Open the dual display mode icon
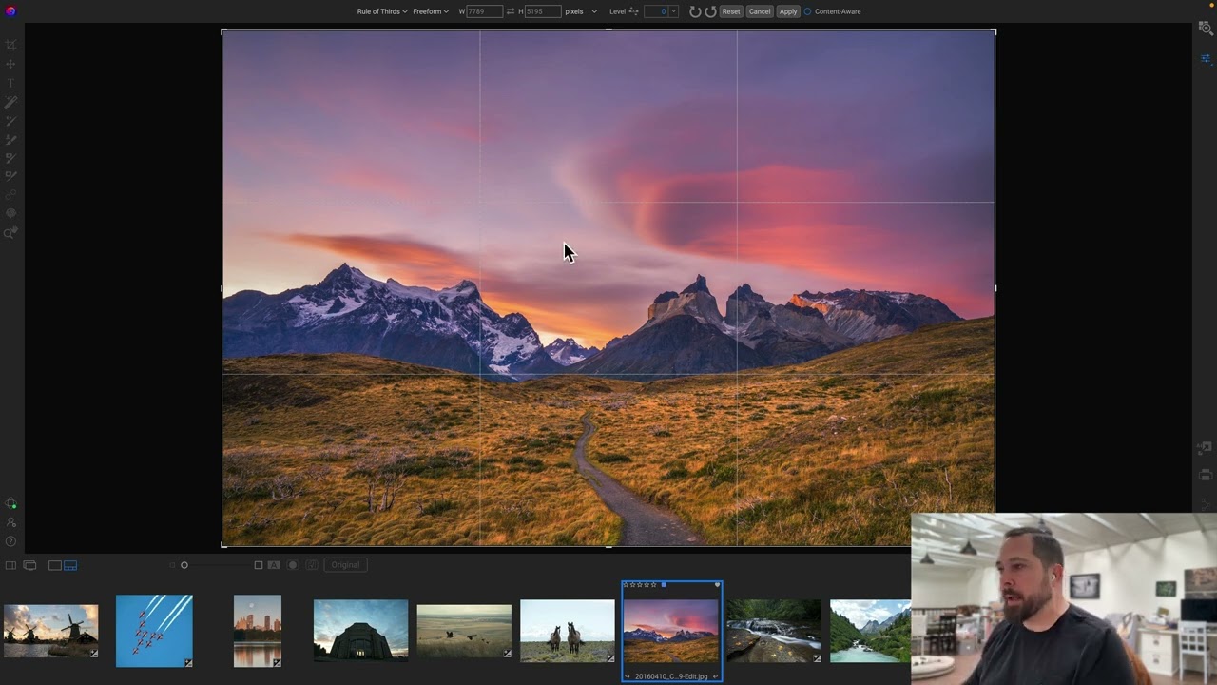 pos(29,565)
